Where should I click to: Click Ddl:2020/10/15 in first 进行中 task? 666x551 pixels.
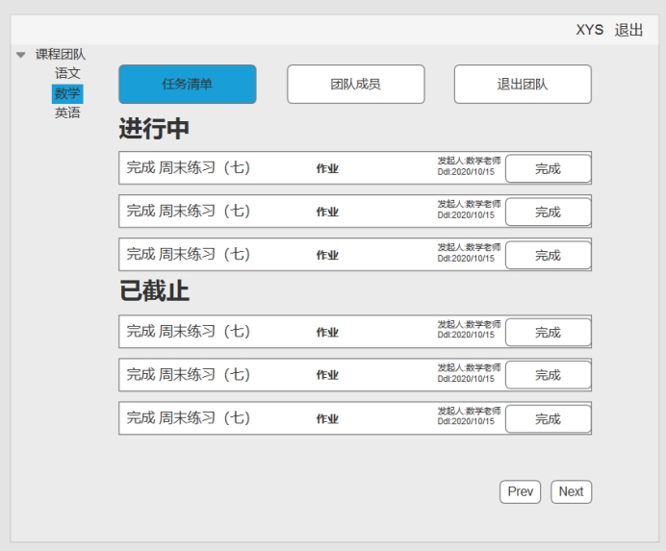(466, 172)
